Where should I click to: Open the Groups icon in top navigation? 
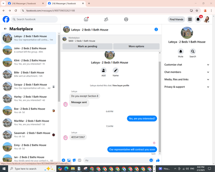click(126, 19)
